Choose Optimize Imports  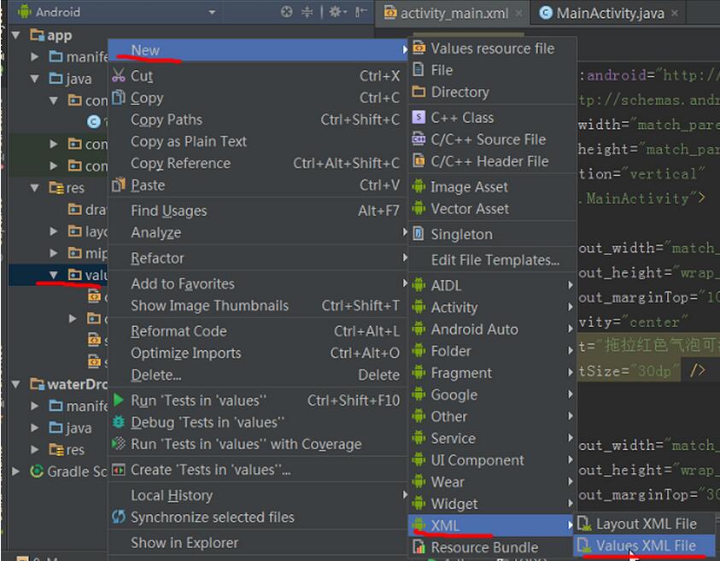(x=258, y=353)
